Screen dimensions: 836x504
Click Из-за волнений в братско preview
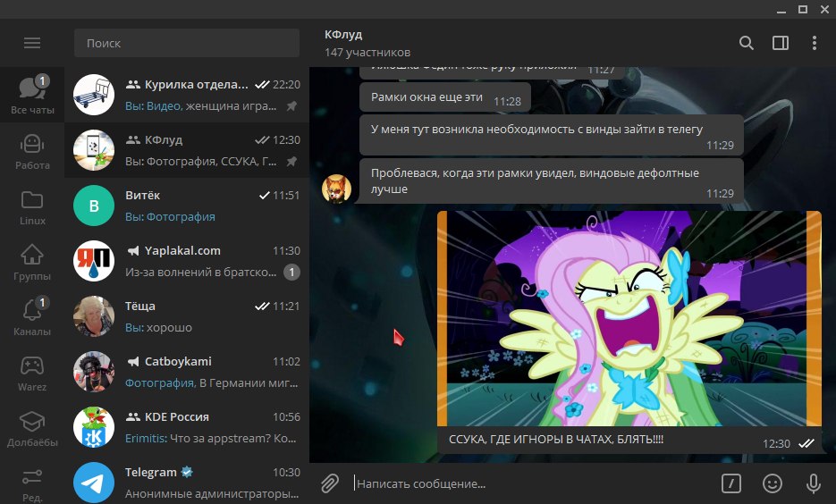point(200,273)
